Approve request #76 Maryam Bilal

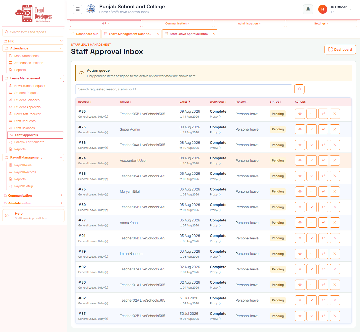coord(311,191)
